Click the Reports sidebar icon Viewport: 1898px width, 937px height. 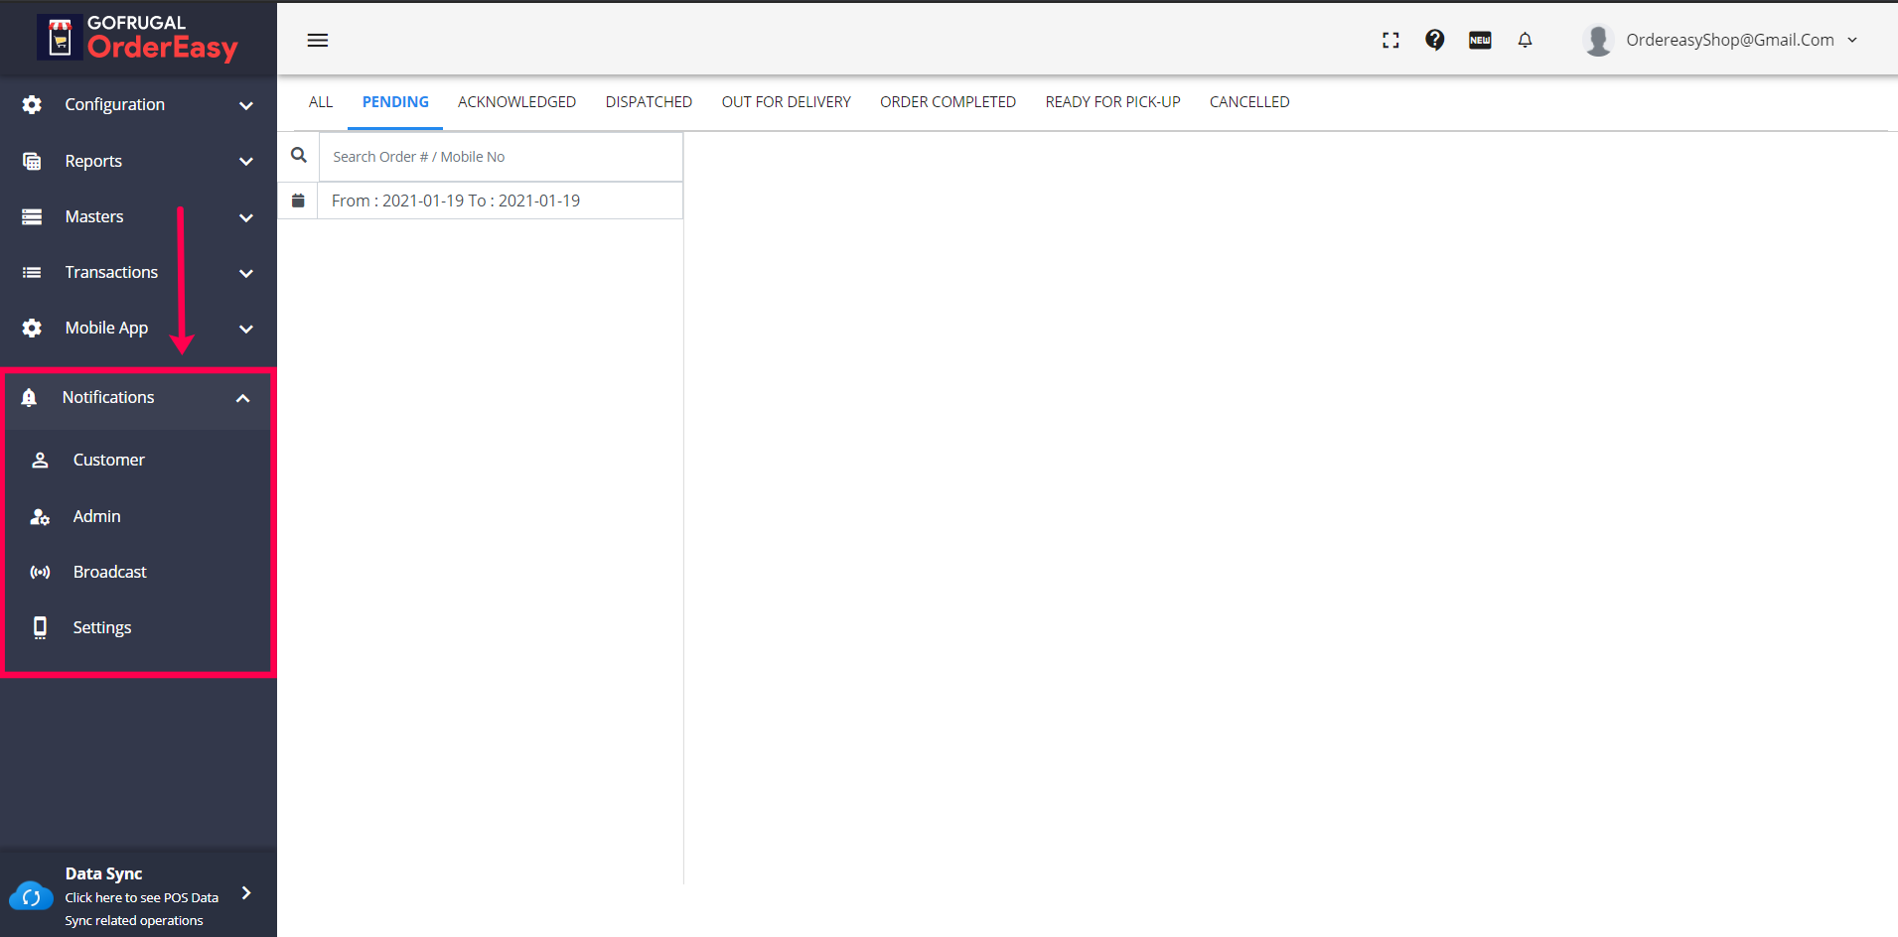(x=32, y=161)
